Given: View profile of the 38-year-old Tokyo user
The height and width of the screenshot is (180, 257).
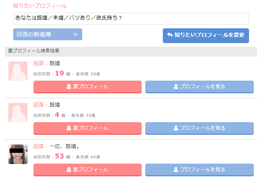Looking at the screenshot, I should coord(199,87).
